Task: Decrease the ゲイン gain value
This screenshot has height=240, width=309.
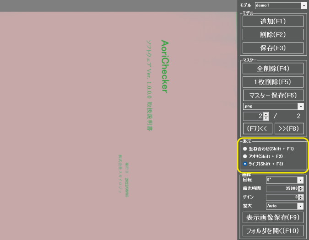Action: [301, 198]
